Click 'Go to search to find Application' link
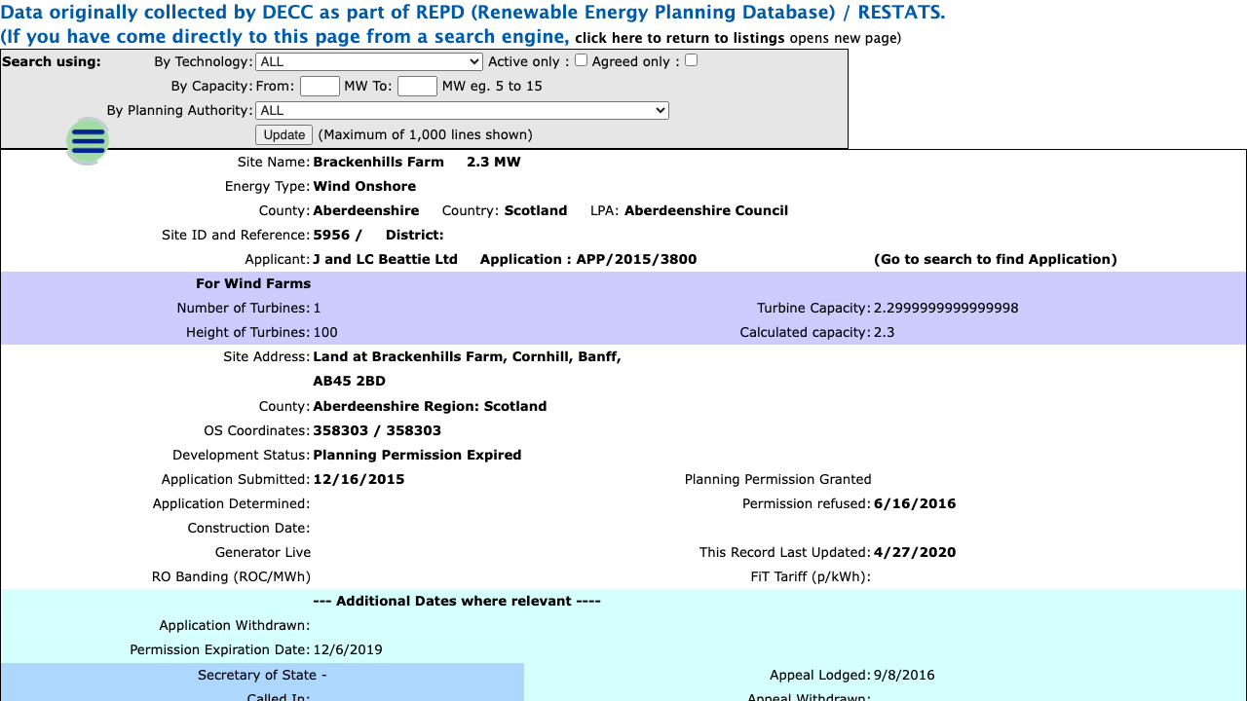The image size is (1247, 701). pyautogui.click(x=995, y=259)
